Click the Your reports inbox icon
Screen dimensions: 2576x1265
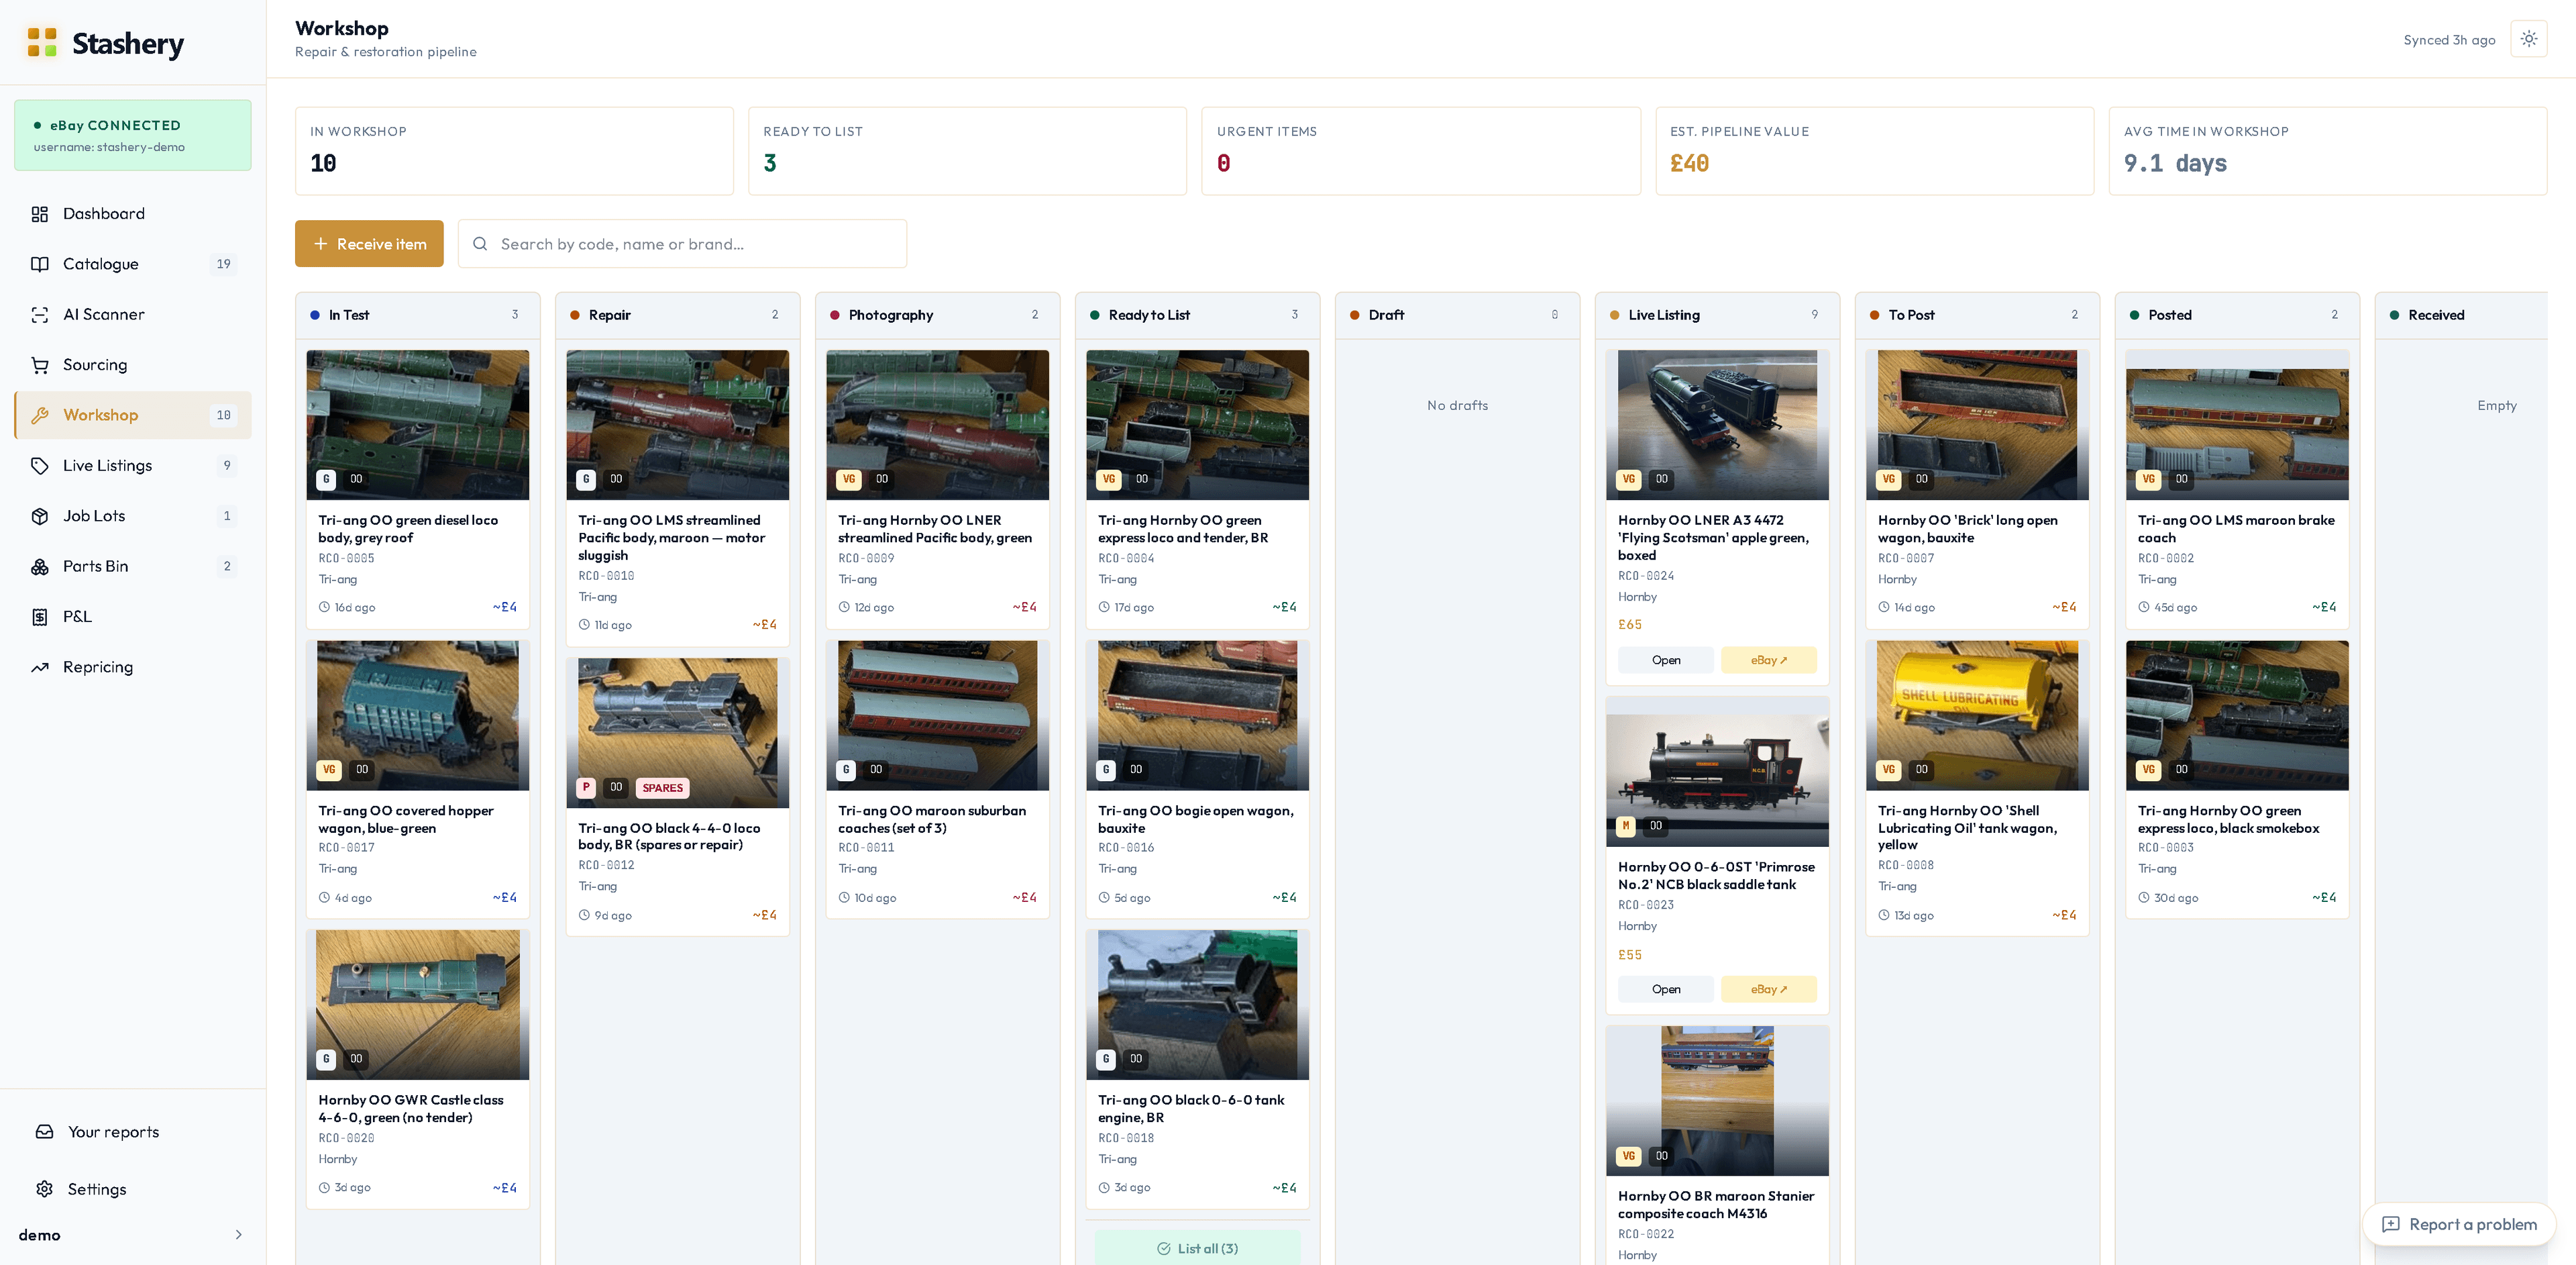[45, 1132]
